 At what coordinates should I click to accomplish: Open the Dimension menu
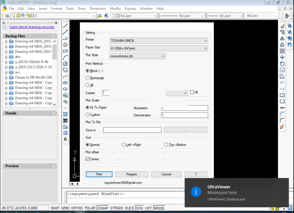point(98,9)
